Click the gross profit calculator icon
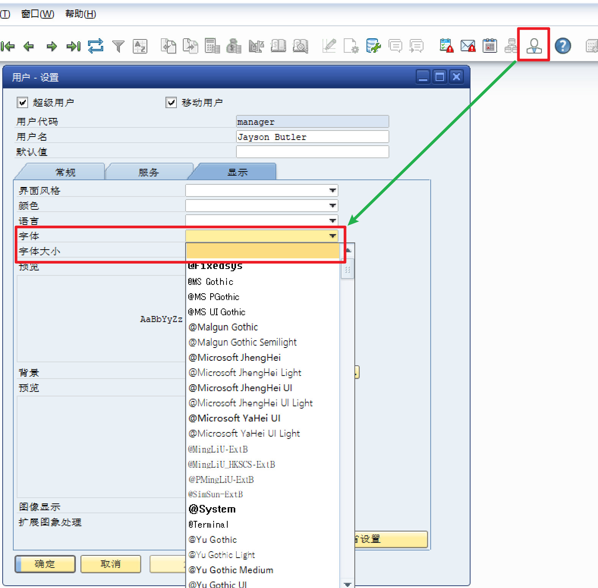 (x=212, y=46)
